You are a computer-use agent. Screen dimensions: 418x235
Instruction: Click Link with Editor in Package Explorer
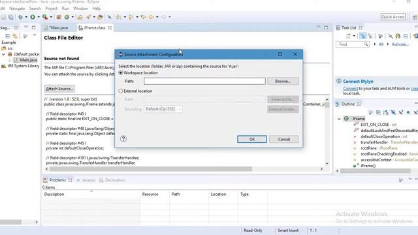[15, 36]
